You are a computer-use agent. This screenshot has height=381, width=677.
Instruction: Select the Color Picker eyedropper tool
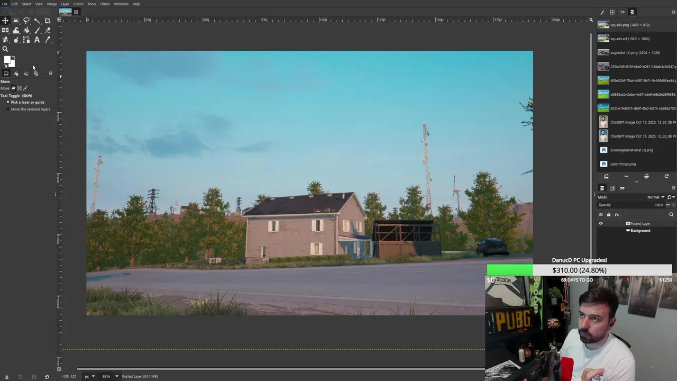point(47,40)
